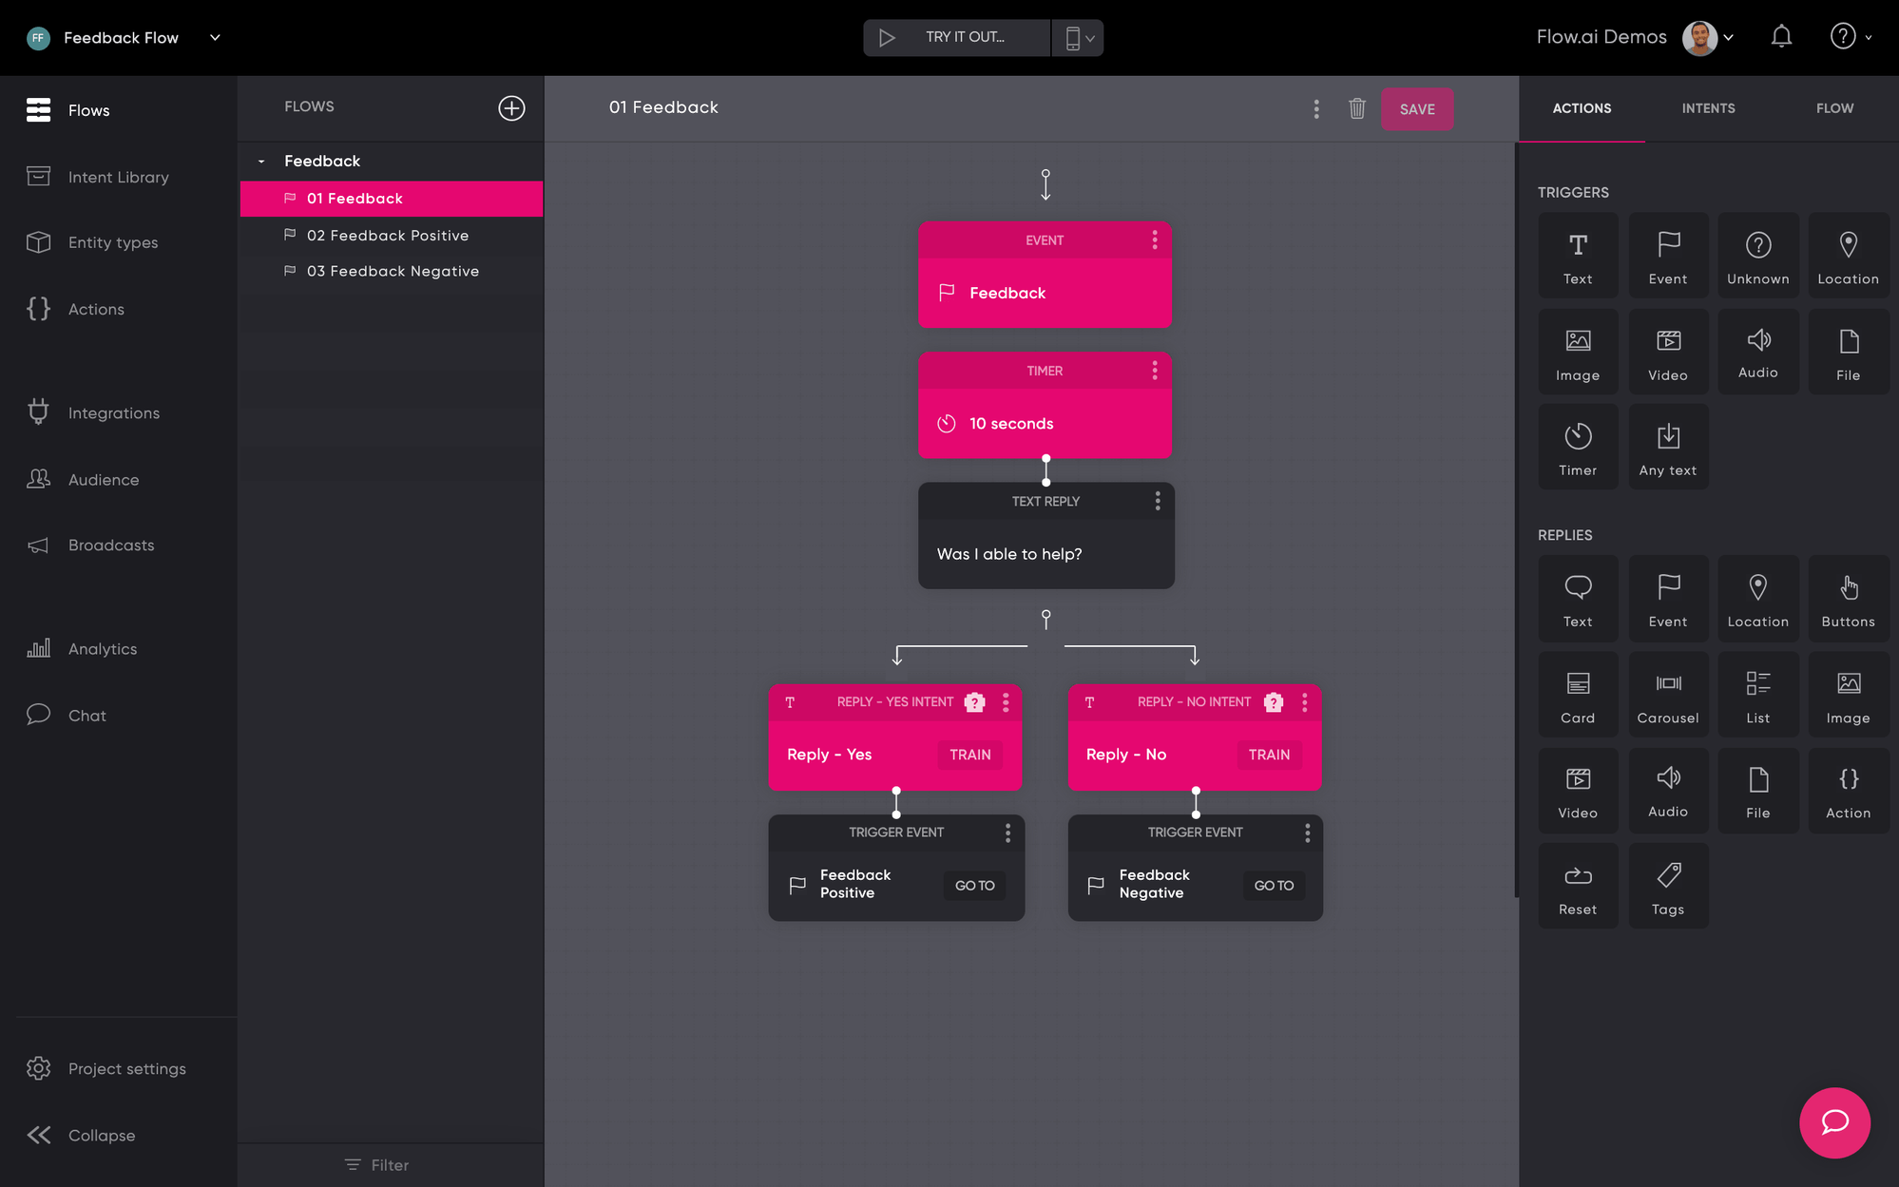The width and height of the screenshot is (1899, 1187).
Task: Click TRAIN on Reply - Yes
Action: (969, 755)
